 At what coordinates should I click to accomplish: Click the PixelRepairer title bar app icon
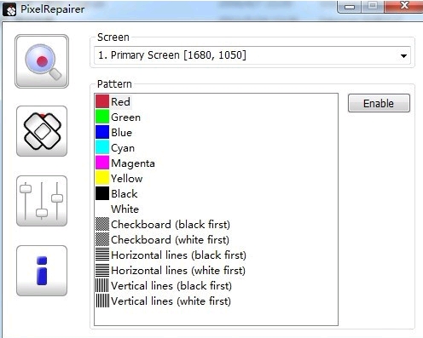pyautogui.click(x=9, y=9)
